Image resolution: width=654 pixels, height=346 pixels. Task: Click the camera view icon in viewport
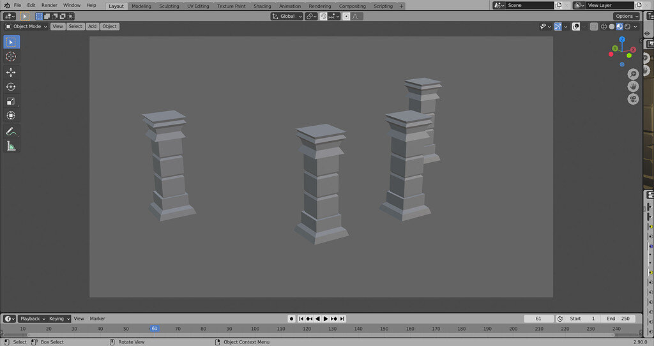click(x=633, y=99)
